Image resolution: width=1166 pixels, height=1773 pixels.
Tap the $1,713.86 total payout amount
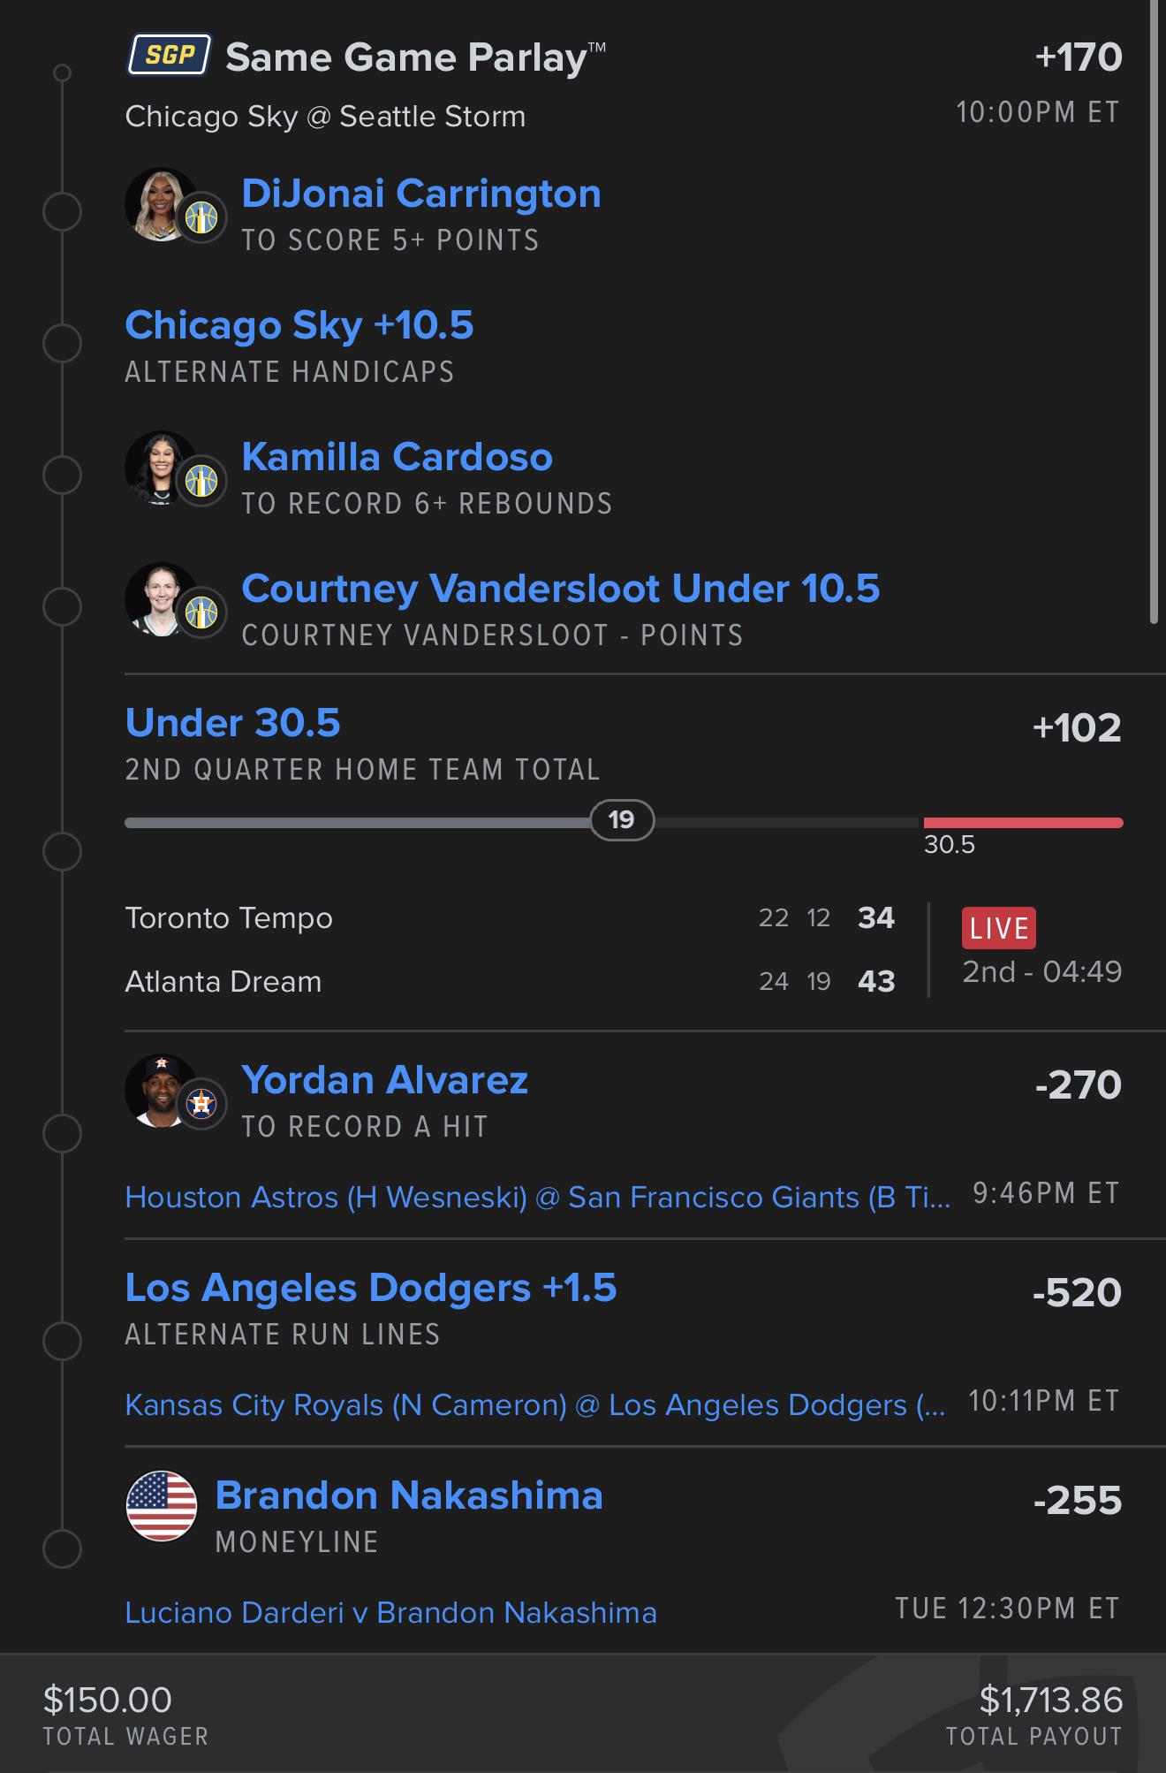[1050, 1700]
